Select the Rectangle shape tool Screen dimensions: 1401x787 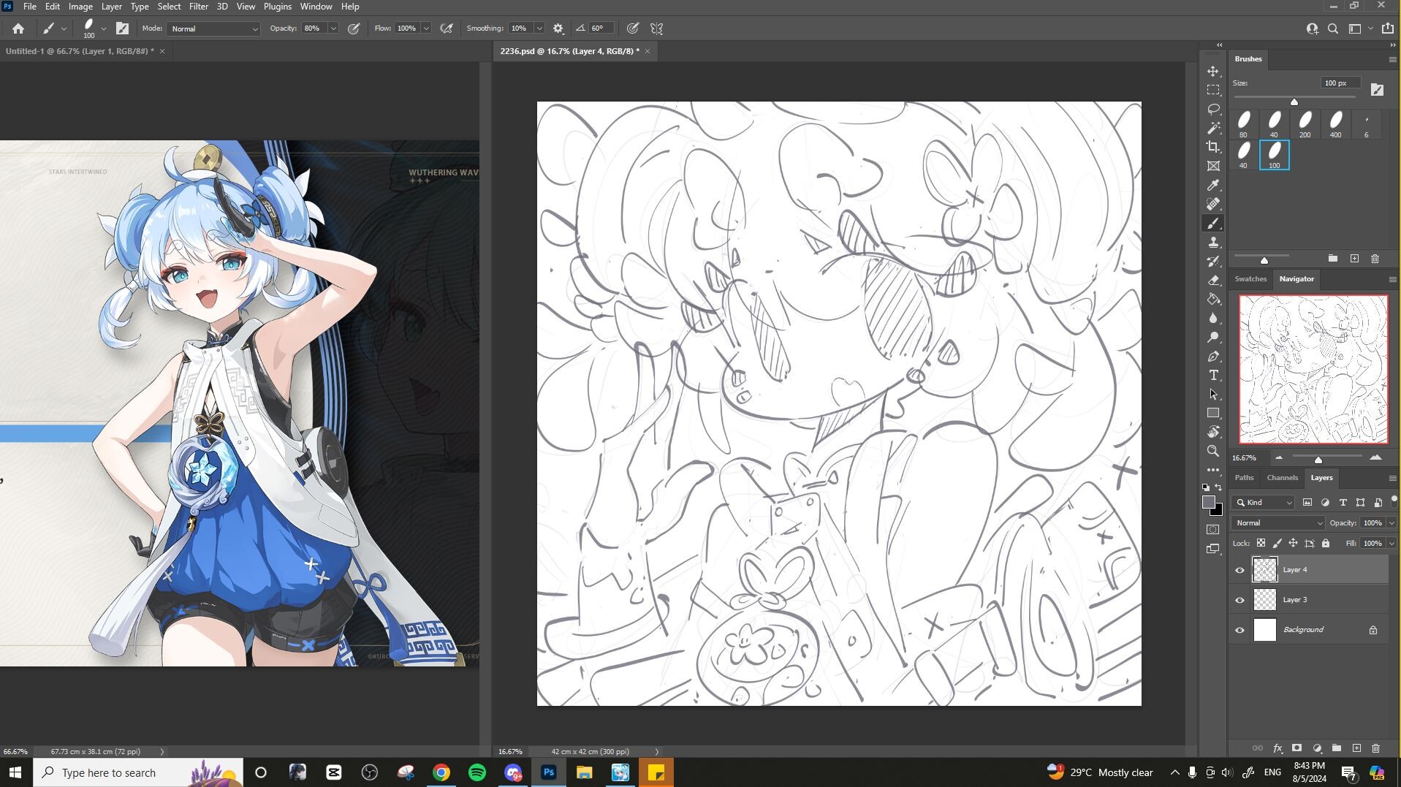point(1213,413)
